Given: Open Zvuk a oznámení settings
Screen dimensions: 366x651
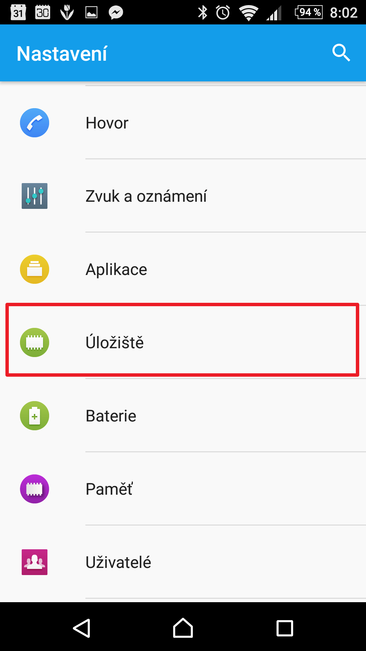Looking at the screenshot, I should tap(183, 196).
